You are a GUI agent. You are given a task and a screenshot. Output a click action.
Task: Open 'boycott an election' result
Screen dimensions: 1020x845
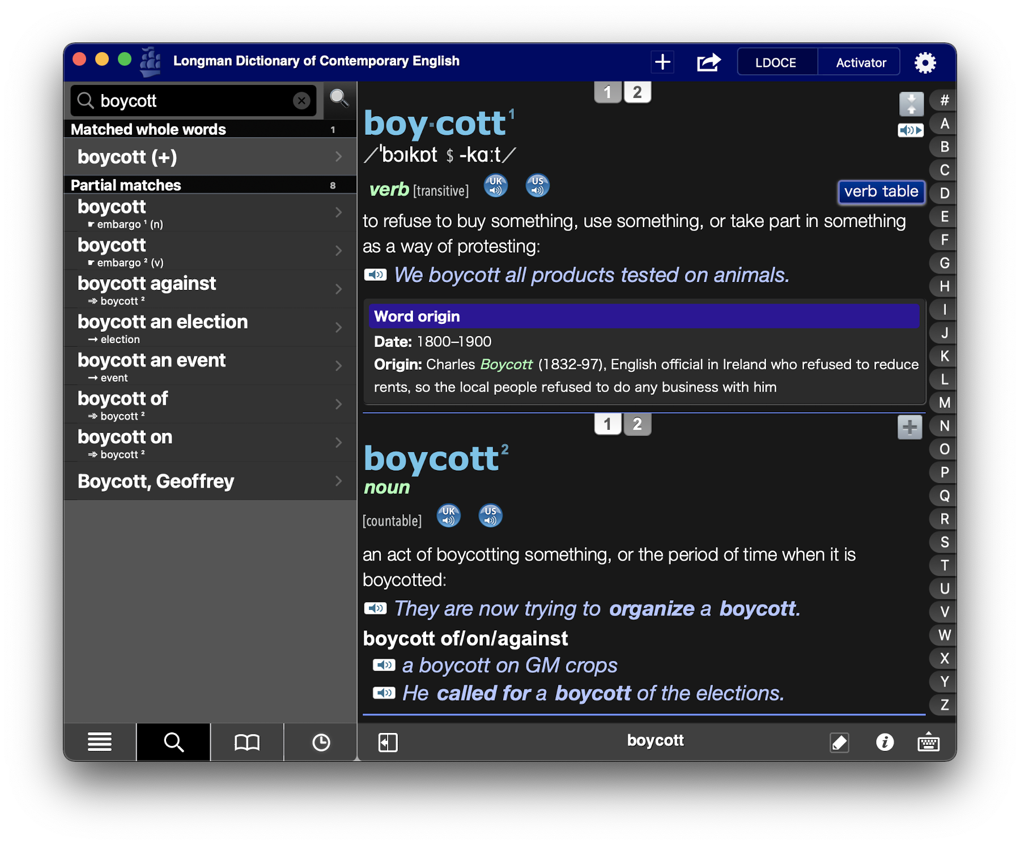coord(210,327)
